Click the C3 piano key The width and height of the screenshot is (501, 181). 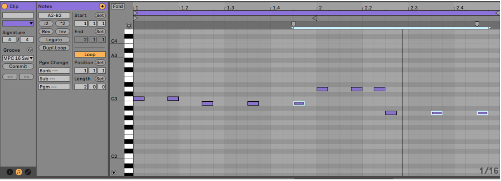129,99
